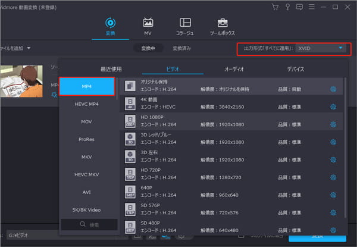Expand the 出力形式 XVID format dropdown
The image size is (357, 247).
pyautogui.click(x=340, y=48)
